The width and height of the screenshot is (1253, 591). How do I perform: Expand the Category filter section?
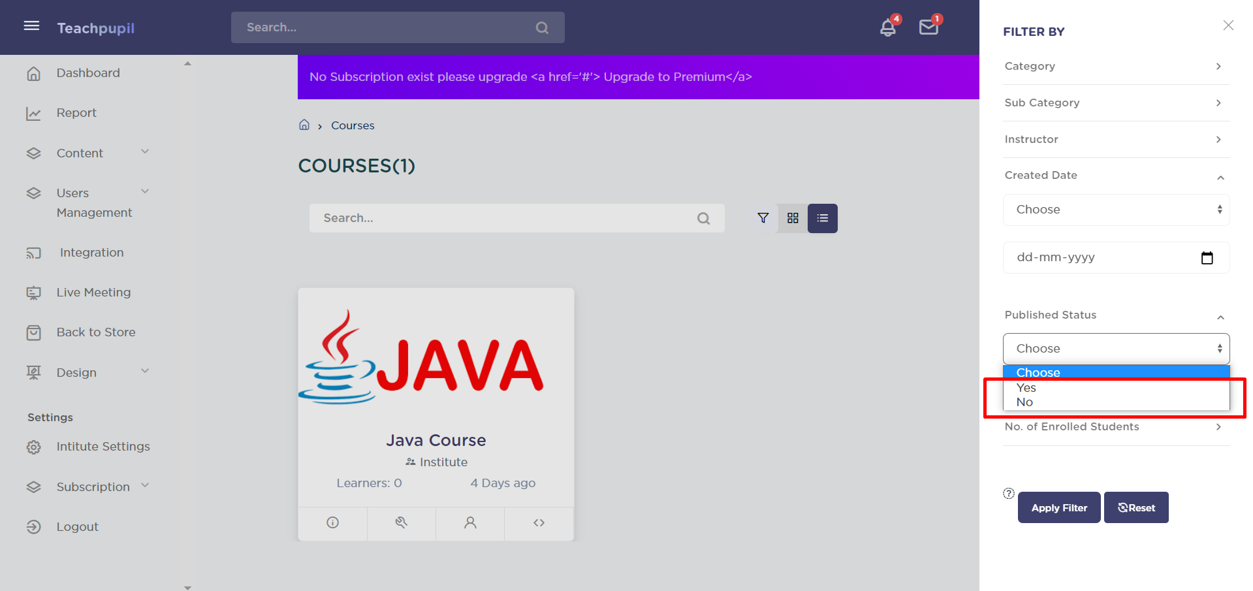tap(1116, 66)
